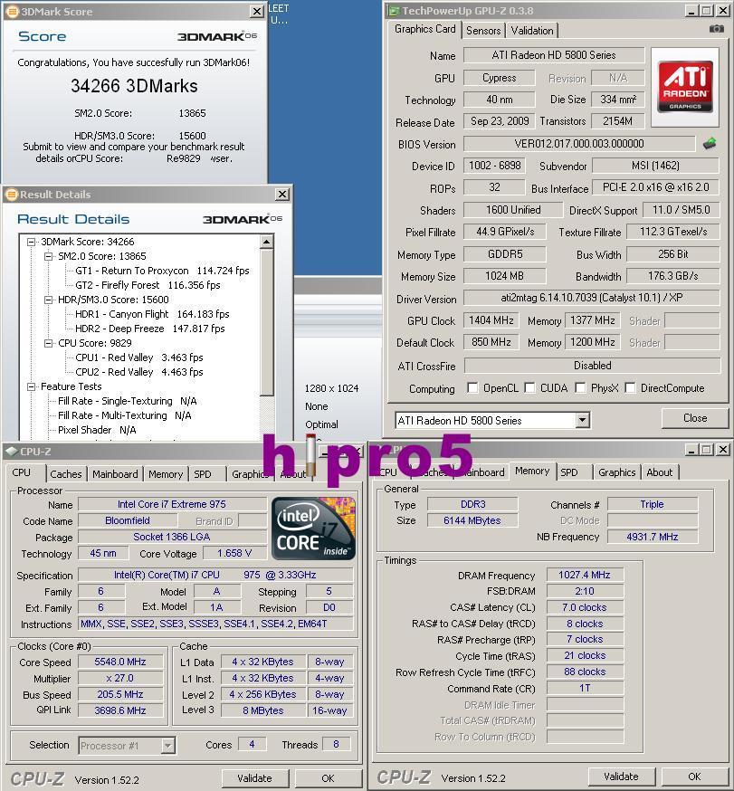Viewport: 734px width, 791px height.
Task: Click the Result Details window title icon
Action: 12,195
